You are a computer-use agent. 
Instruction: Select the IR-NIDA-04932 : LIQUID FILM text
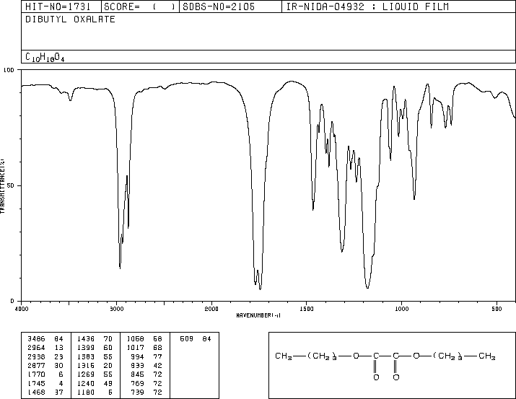pyautogui.click(x=367, y=6)
